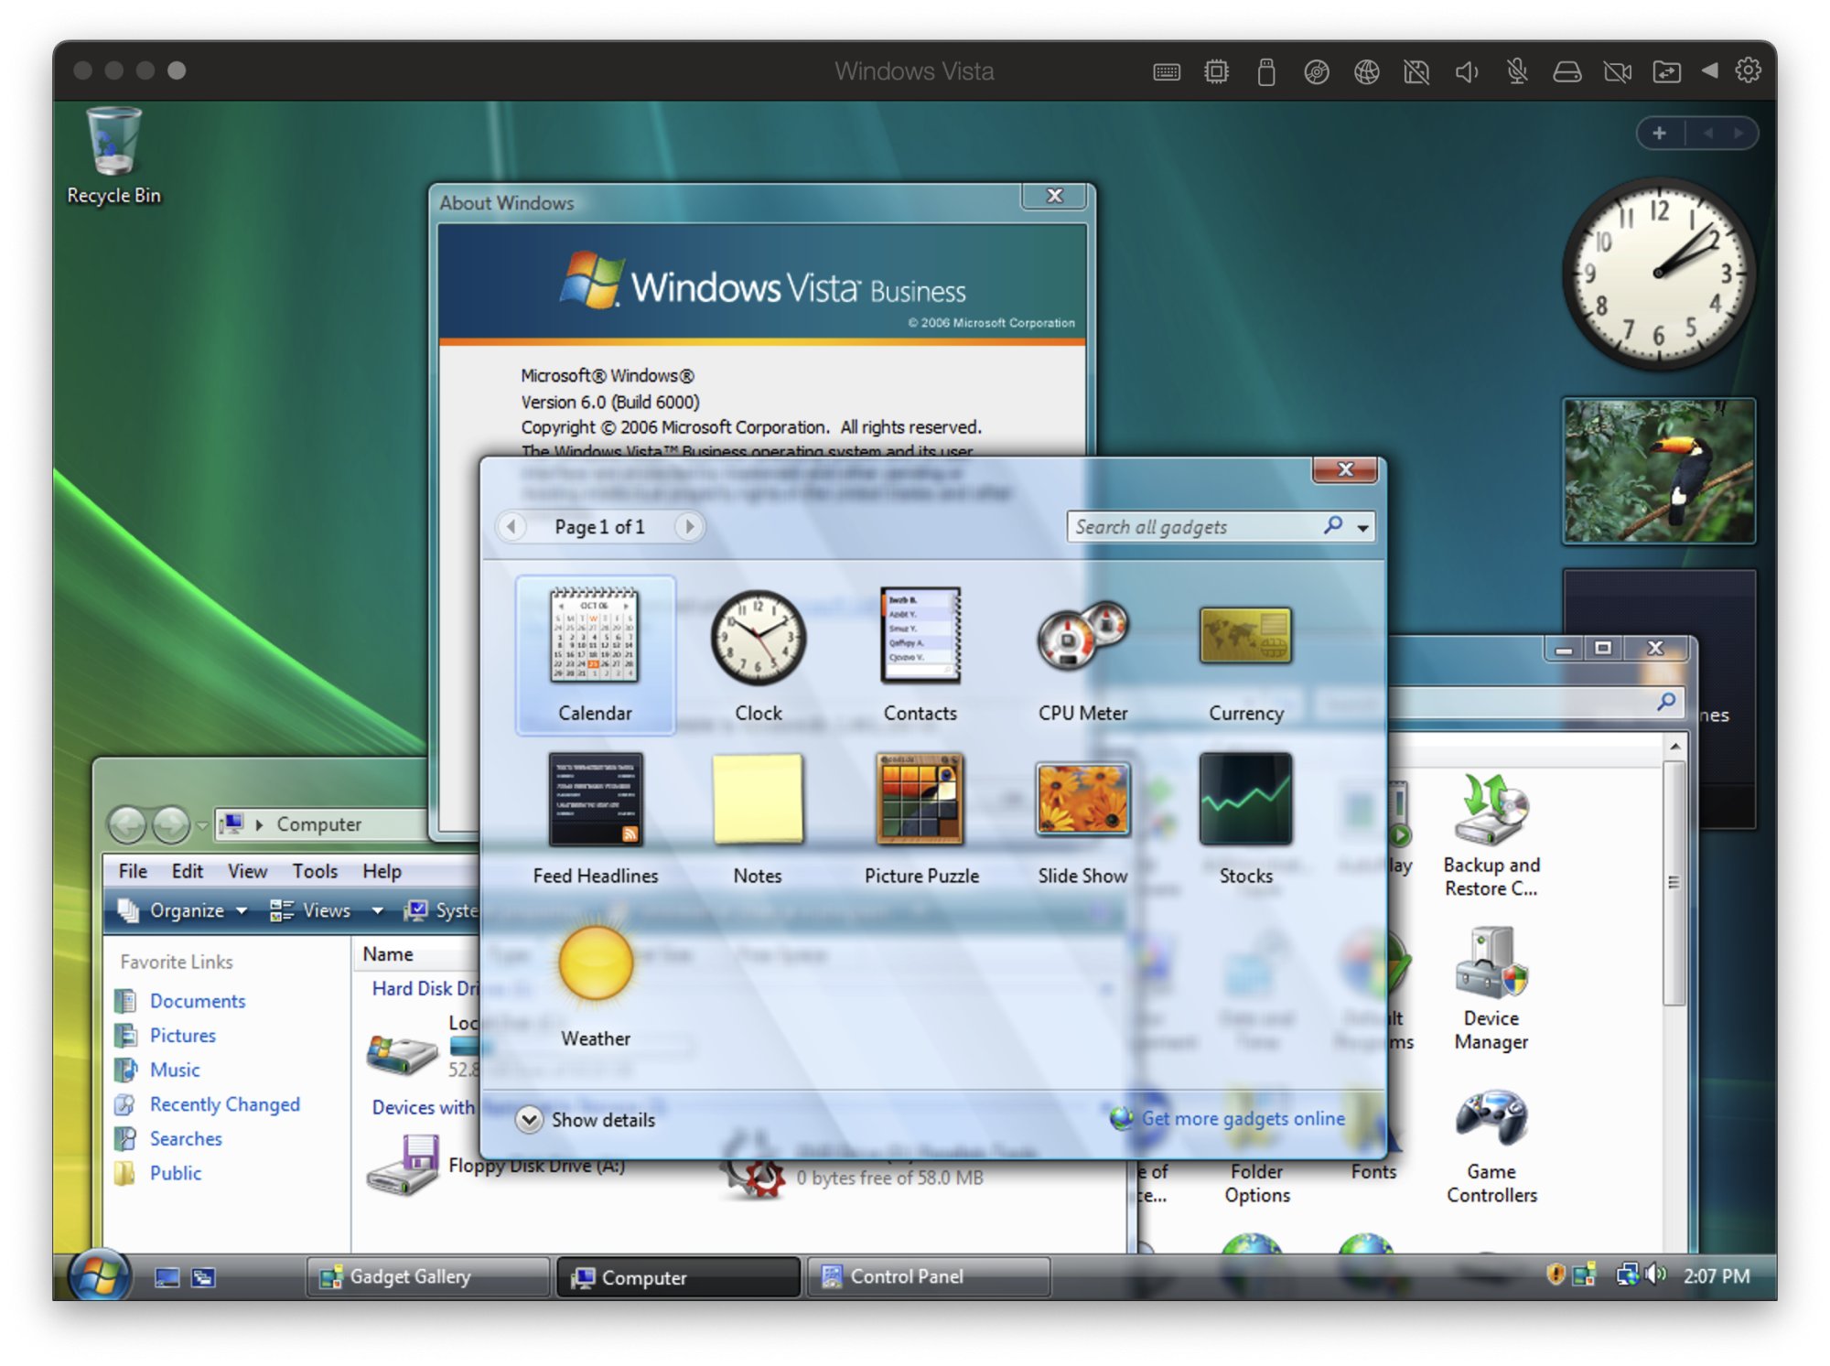
Task: Select the CPU Meter gadget
Action: [x=1082, y=637]
